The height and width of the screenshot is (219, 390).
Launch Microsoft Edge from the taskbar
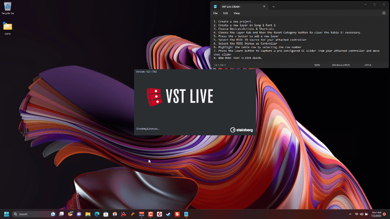click(x=97, y=214)
